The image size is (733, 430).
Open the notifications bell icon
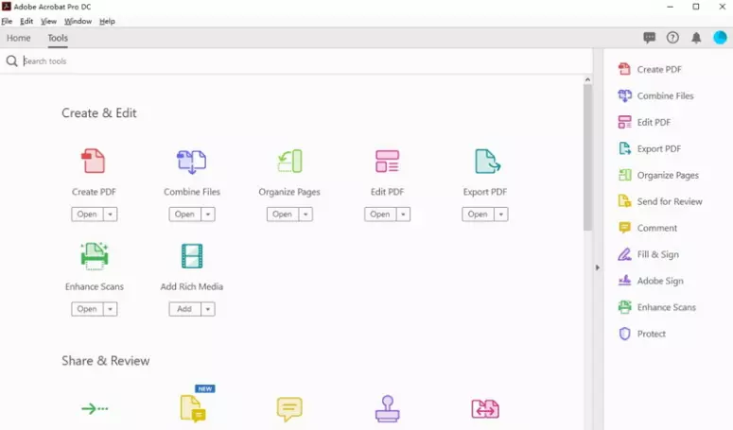696,38
